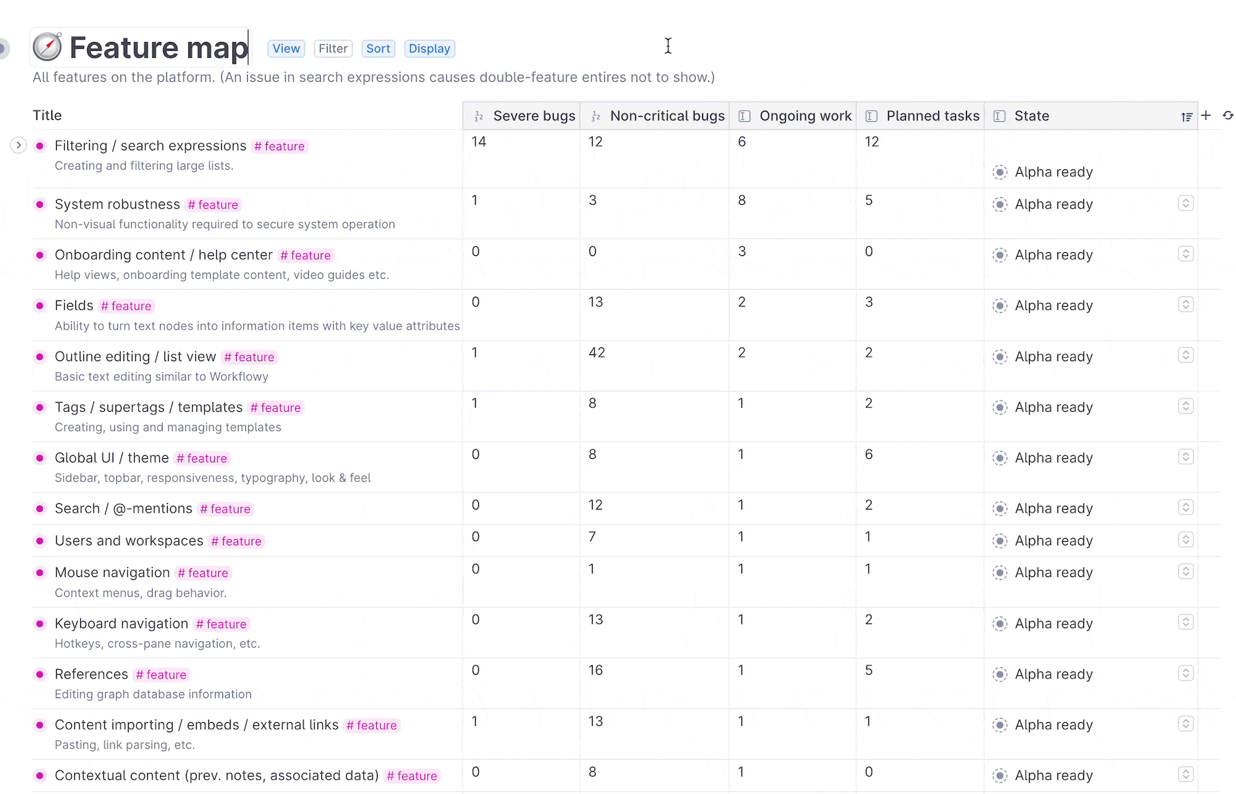Click the bullet of Onboarding content / help center
The width and height of the screenshot is (1236, 794).
pos(40,255)
